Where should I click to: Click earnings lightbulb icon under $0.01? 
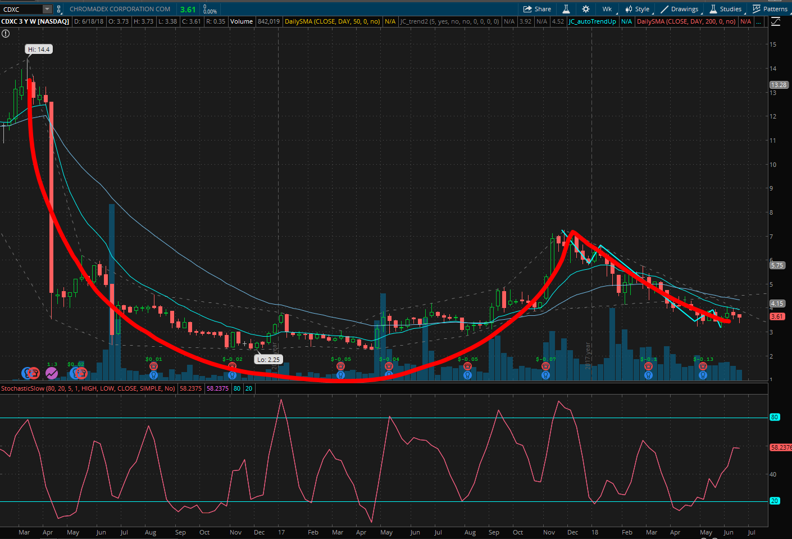(x=153, y=375)
